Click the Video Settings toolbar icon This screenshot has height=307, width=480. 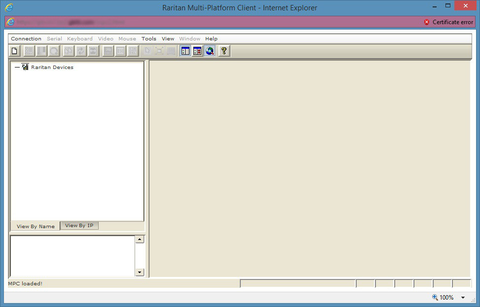tap(41, 51)
